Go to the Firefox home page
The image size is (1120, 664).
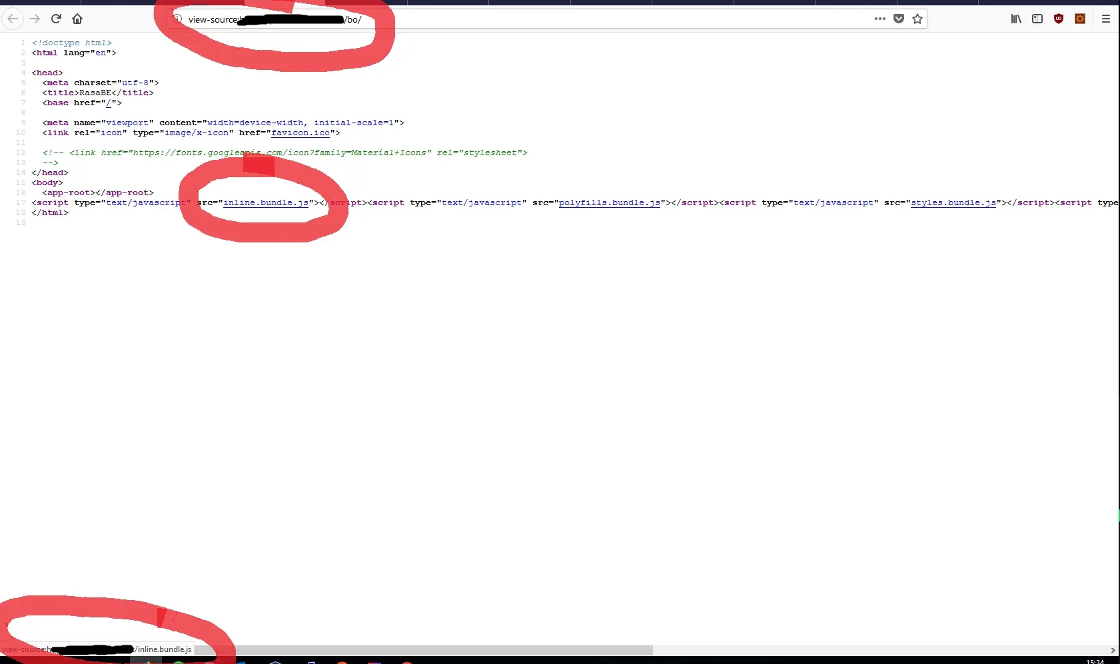pyautogui.click(x=77, y=19)
